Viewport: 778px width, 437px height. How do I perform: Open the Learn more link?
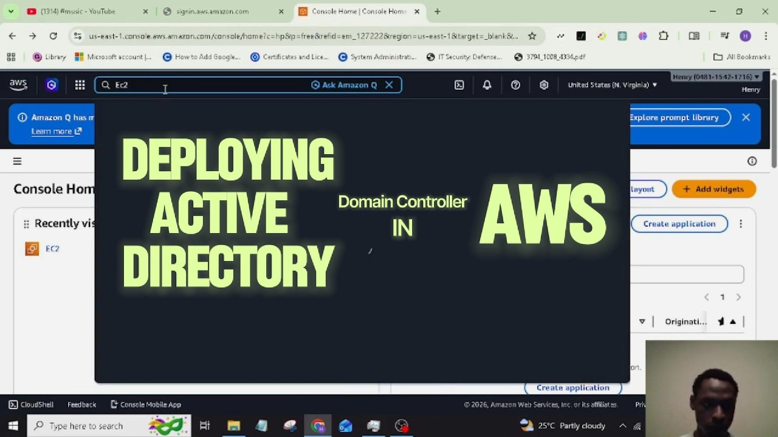pos(57,131)
